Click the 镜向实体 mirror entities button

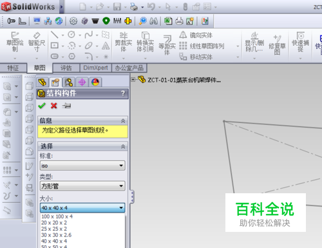pyautogui.click(x=196, y=35)
